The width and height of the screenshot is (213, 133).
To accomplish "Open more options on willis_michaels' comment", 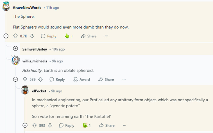I will pyautogui.click(x=124, y=79).
